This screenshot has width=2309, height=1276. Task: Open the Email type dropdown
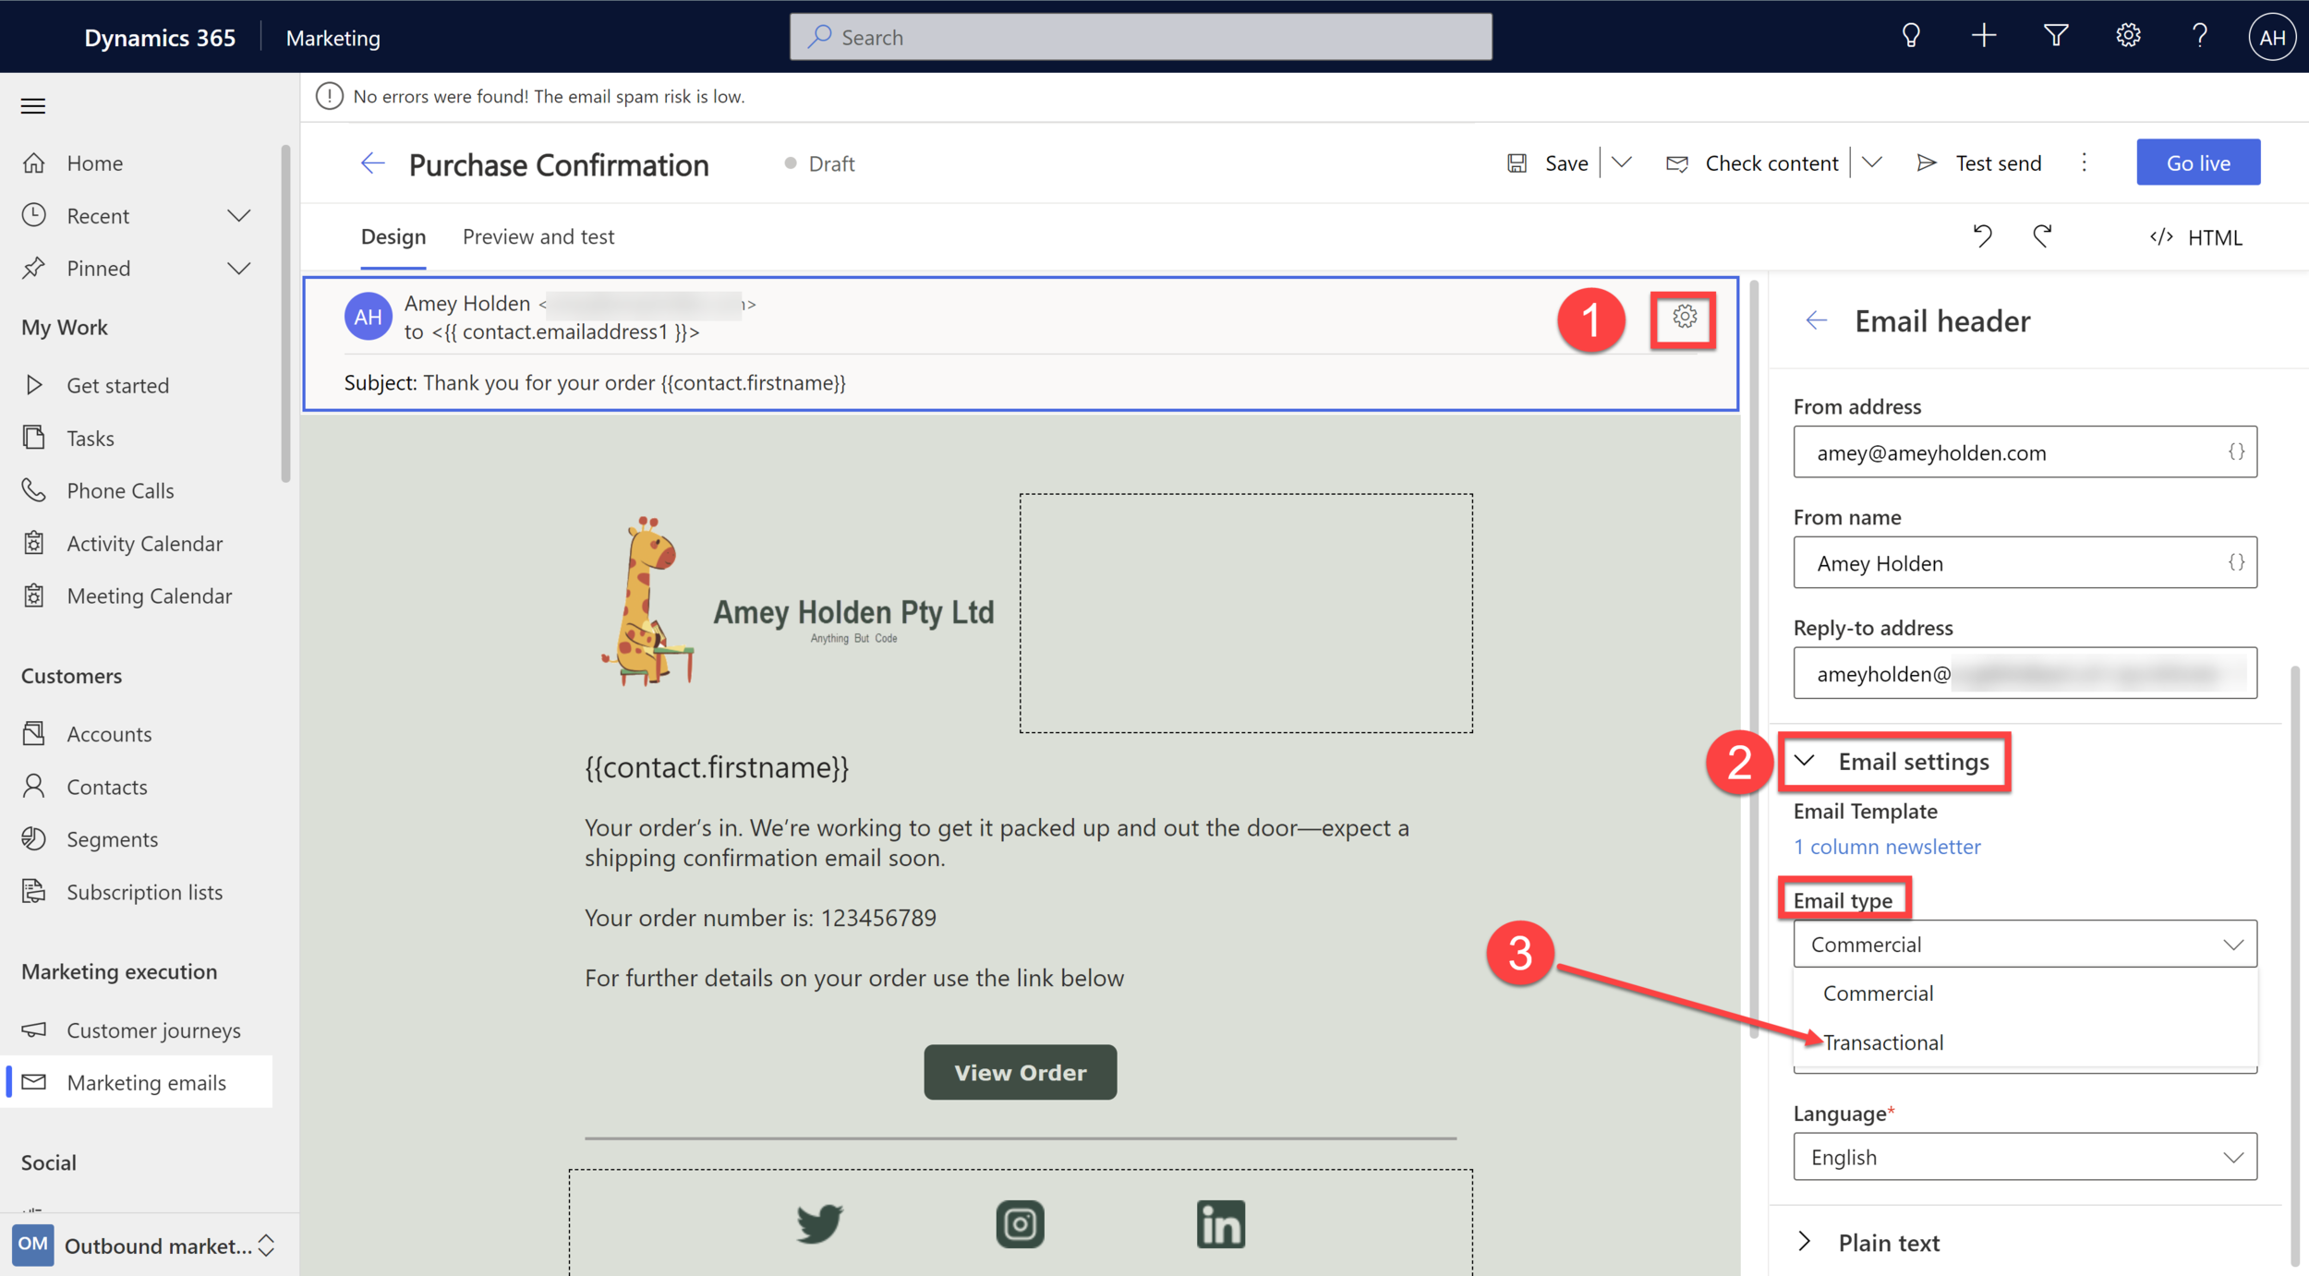tap(2025, 945)
